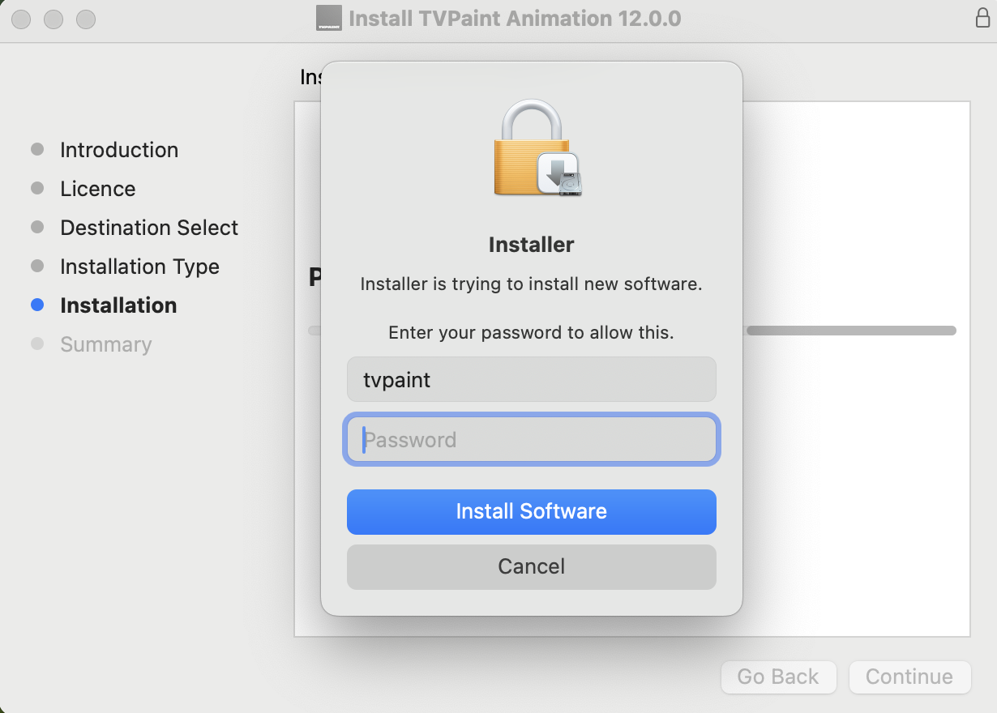The image size is (997, 713).
Task: Click the Continue button
Action: pyautogui.click(x=909, y=677)
